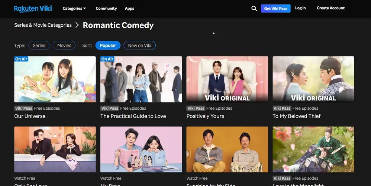Image resolution: width=371 pixels, height=186 pixels.
Task: Click On Air badge on Practical Guide to Love
Action: (x=107, y=59)
